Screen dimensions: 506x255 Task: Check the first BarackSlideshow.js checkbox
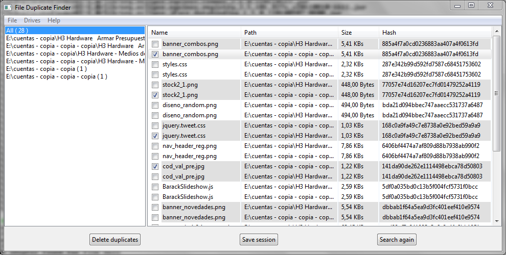coord(155,187)
